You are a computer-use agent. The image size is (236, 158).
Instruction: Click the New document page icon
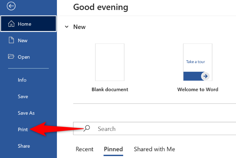(11, 40)
